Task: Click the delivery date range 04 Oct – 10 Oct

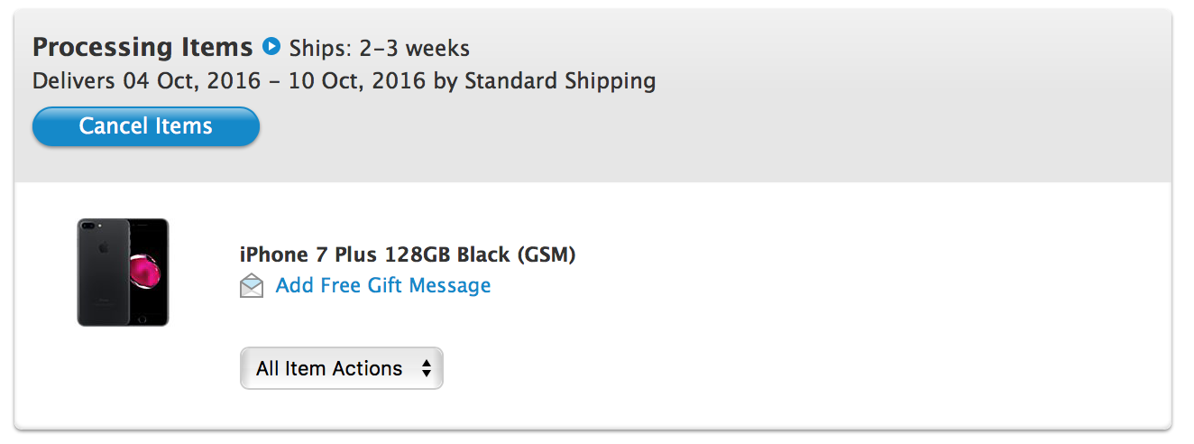Action: click(x=274, y=81)
